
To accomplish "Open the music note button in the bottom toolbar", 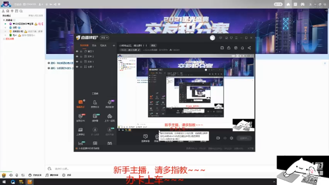I will tap(52, 175).
